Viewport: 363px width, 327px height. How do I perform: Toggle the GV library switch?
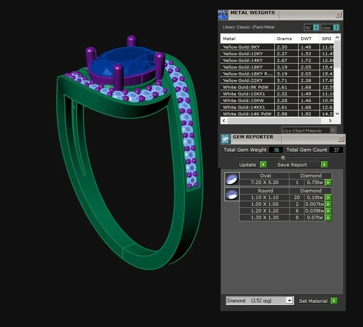[x=316, y=28]
